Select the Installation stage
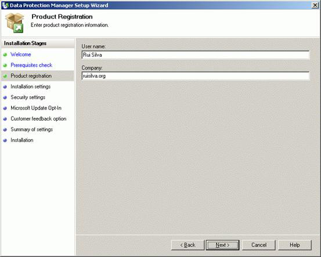Viewport: 321px width, 257px height. tap(22, 140)
